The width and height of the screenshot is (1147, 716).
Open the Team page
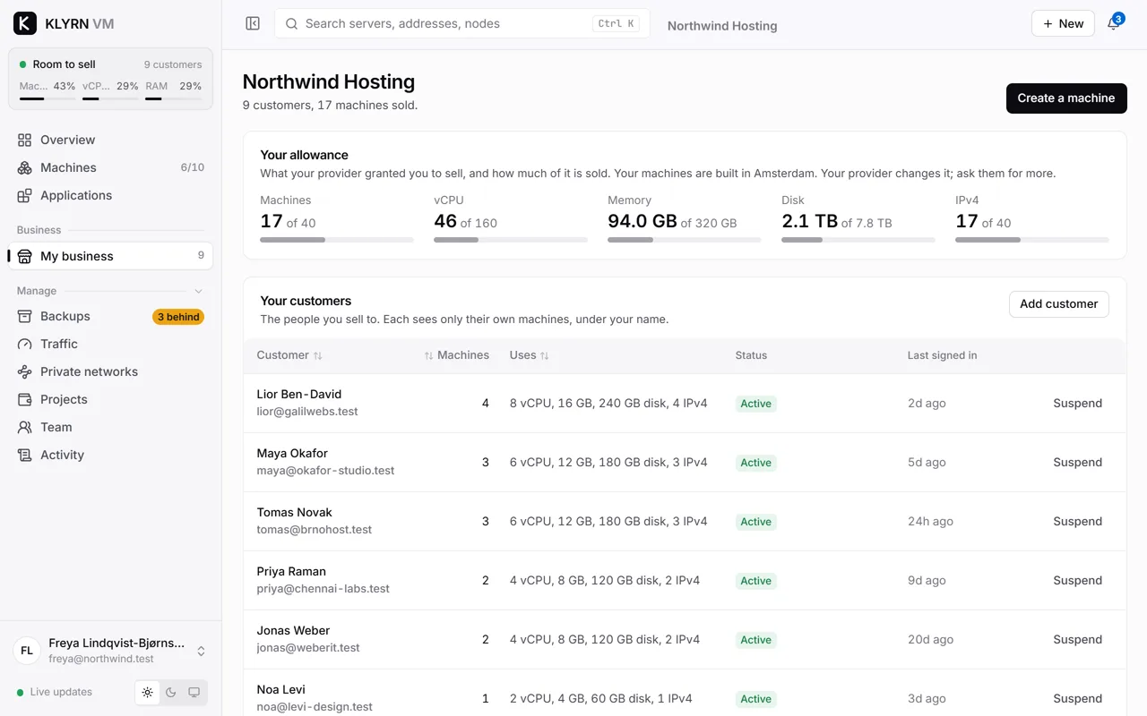pyautogui.click(x=111, y=427)
